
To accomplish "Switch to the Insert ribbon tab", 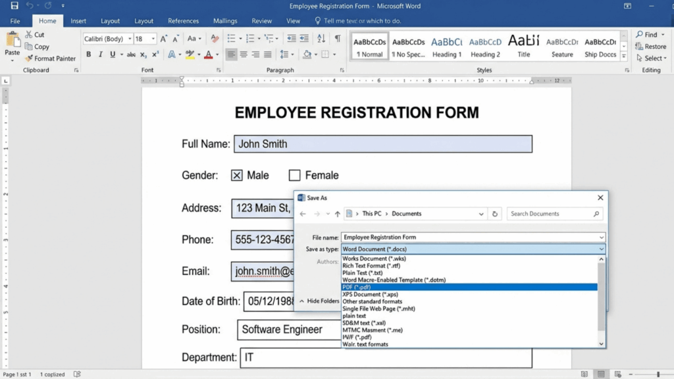I will (x=78, y=20).
